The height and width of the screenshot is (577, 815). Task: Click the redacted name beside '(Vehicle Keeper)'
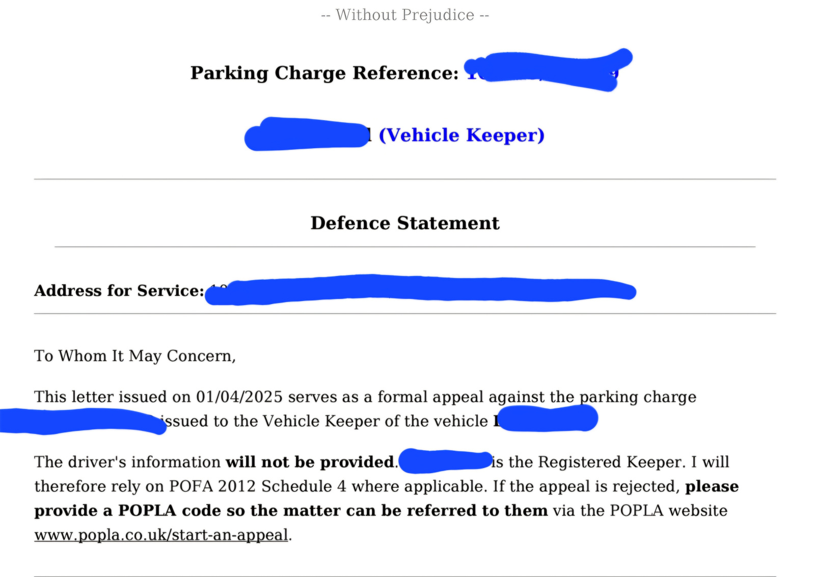[x=307, y=134]
